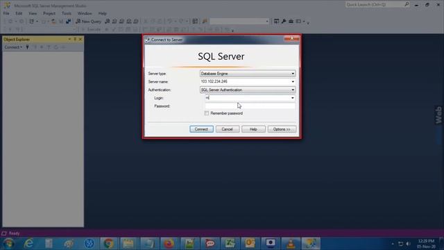Close the Connect to Server dialog
Screen dimensions: 444x250
pyautogui.click(x=291, y=39)
